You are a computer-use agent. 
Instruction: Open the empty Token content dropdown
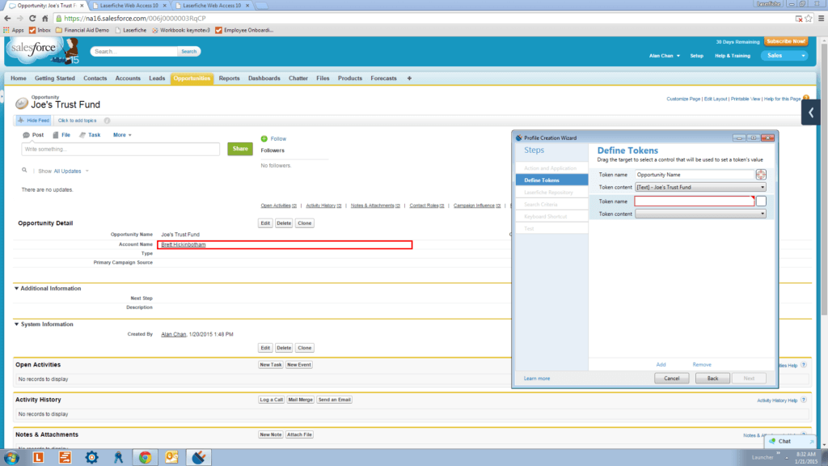tap(700, 214)
